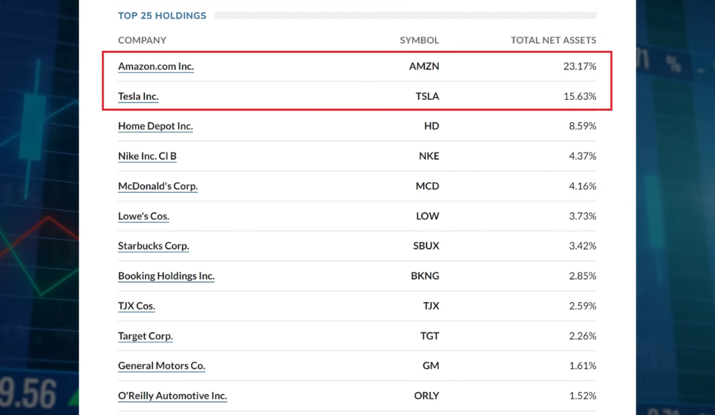Click the TOP 25 HOLDINGS heading
Screen dimensions: 715x415
coord(162,16)
